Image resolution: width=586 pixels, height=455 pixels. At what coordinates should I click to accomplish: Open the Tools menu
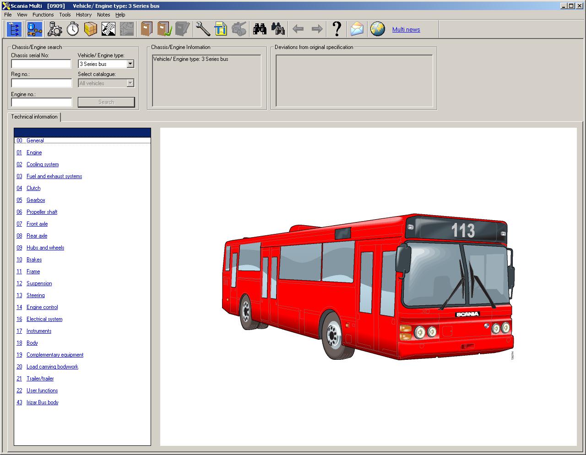pos(65,15)
